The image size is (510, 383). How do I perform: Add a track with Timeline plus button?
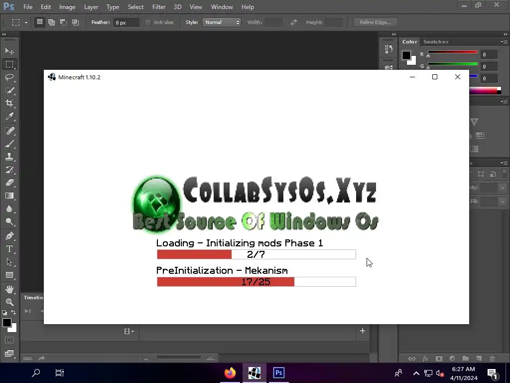coord(363,331)
